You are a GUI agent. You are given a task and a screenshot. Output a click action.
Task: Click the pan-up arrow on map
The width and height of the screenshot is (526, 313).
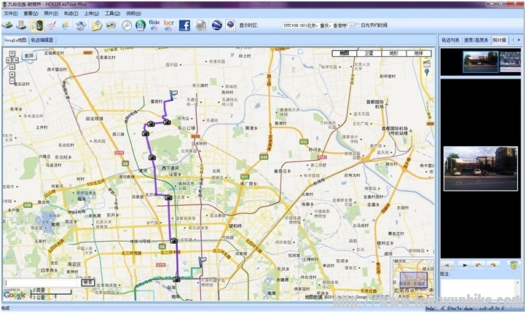coord(12,54)
